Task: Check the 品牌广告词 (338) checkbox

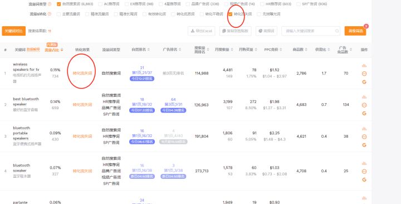Action: [x=188, y=4]
